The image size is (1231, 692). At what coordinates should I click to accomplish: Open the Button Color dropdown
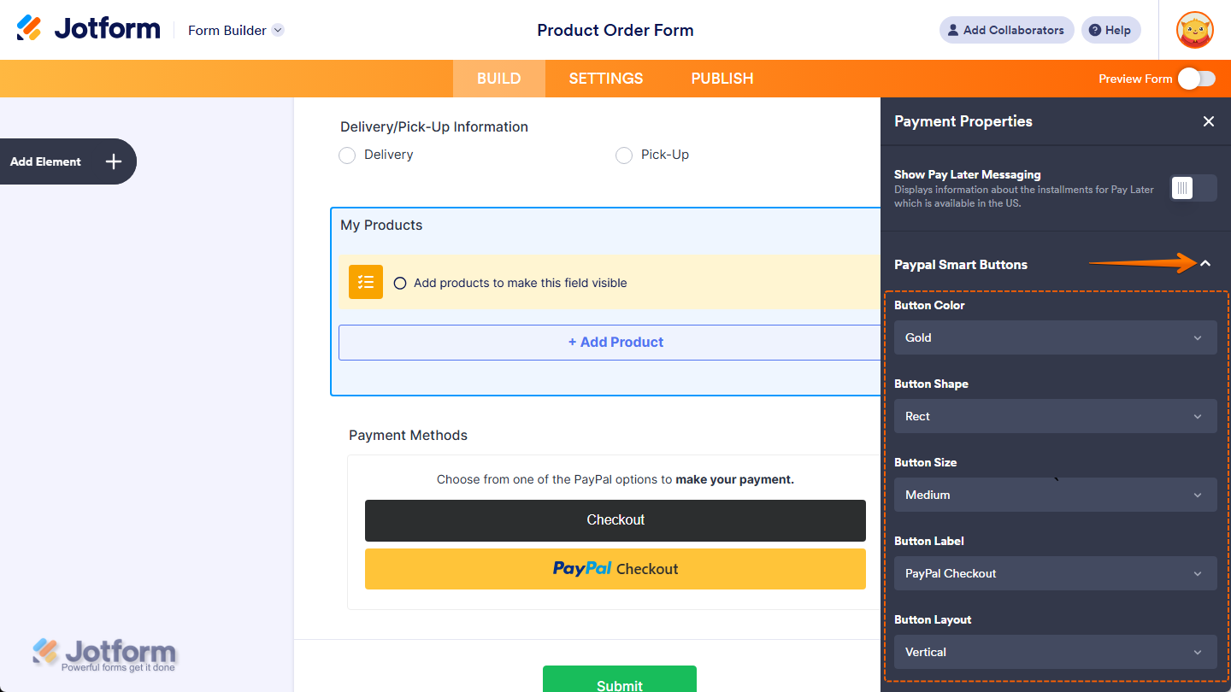(x=1055, y=337)
